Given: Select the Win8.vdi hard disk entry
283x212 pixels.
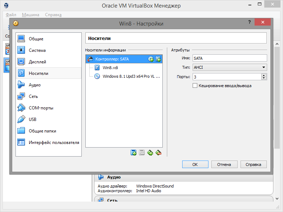Looking at the screenshot, I should [x=124, y=68].
